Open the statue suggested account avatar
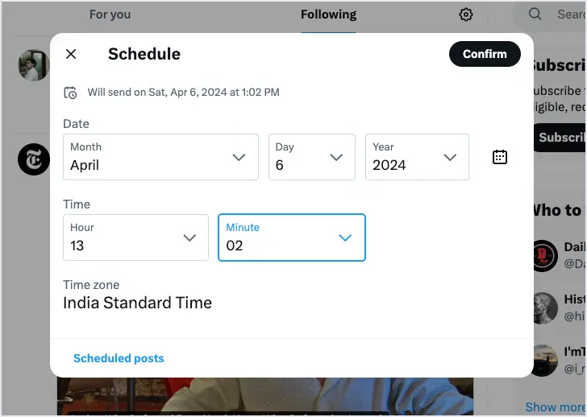587x417 pixels. click(545, 308)
